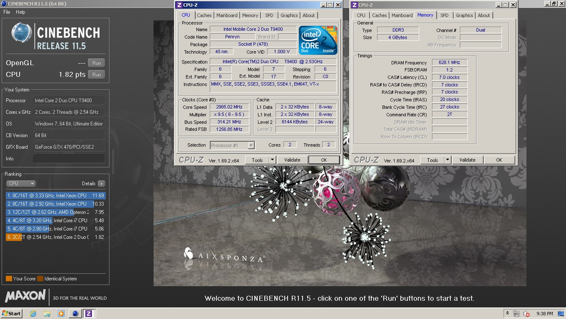Click the '7.0 clocks' CAS# Latency value
This screenshot has height=319, width=566.
[449, 78]
